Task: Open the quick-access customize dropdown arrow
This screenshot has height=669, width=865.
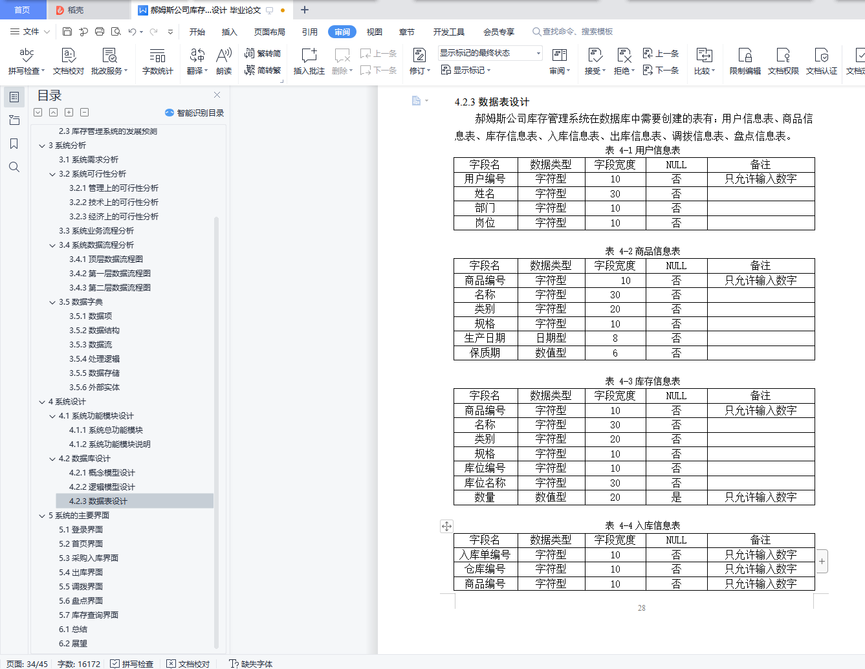Action: 170,31
